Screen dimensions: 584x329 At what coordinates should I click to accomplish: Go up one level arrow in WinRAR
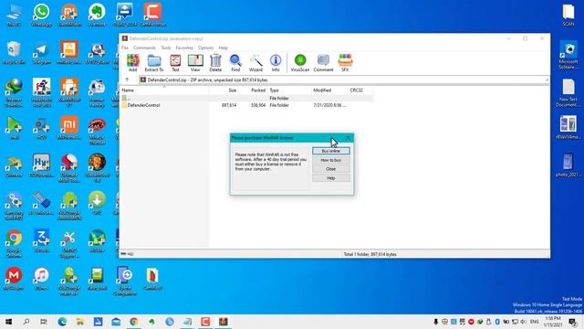(127, 80)
